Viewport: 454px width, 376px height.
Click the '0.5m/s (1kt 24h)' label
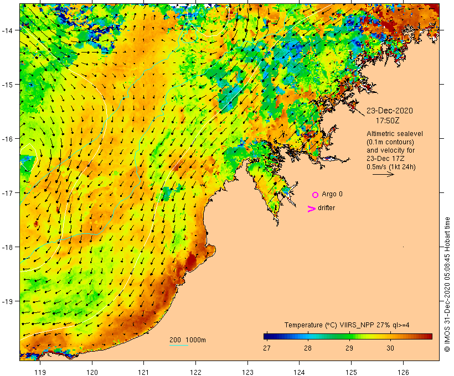click(391, 167)
